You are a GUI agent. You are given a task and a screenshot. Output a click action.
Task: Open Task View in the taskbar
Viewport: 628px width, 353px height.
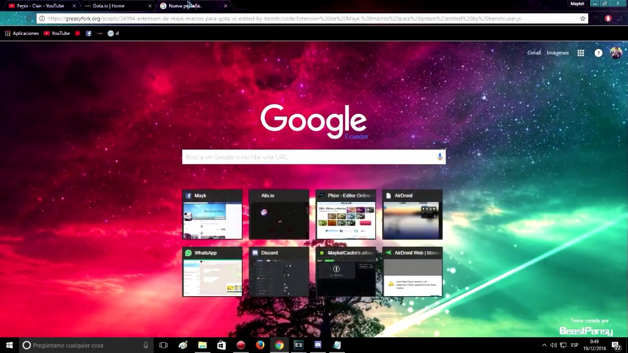163,345
